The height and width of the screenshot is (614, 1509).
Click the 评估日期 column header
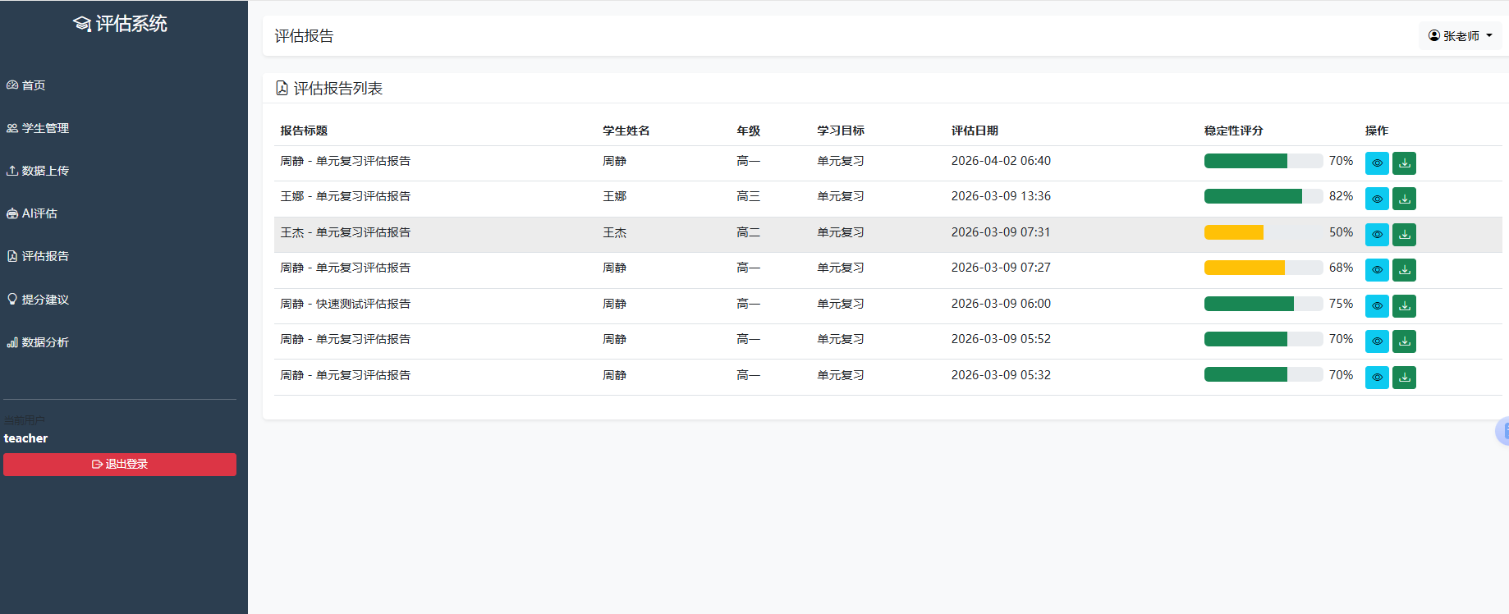click(x=975, y=131)
